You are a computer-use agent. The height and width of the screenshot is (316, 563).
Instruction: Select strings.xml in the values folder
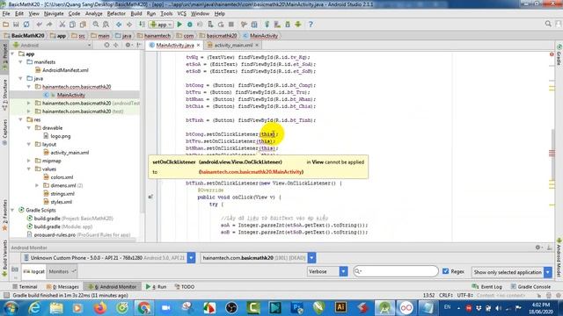59,194
